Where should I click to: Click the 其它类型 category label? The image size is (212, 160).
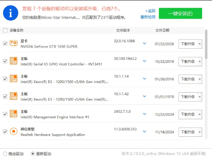[x=28, y=129]
